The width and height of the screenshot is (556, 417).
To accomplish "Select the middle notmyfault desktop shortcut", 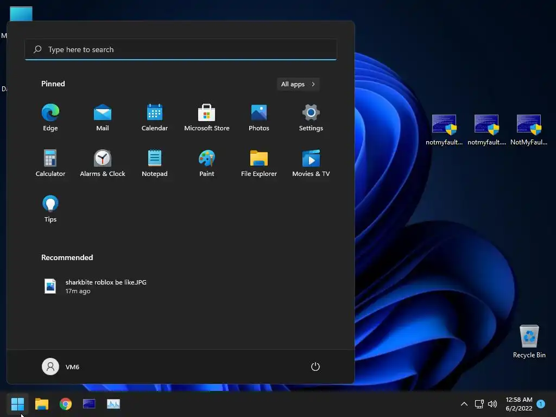I will pos(486,130).
